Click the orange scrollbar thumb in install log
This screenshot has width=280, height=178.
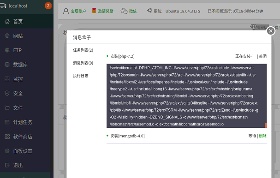click(x=266, y=125)
